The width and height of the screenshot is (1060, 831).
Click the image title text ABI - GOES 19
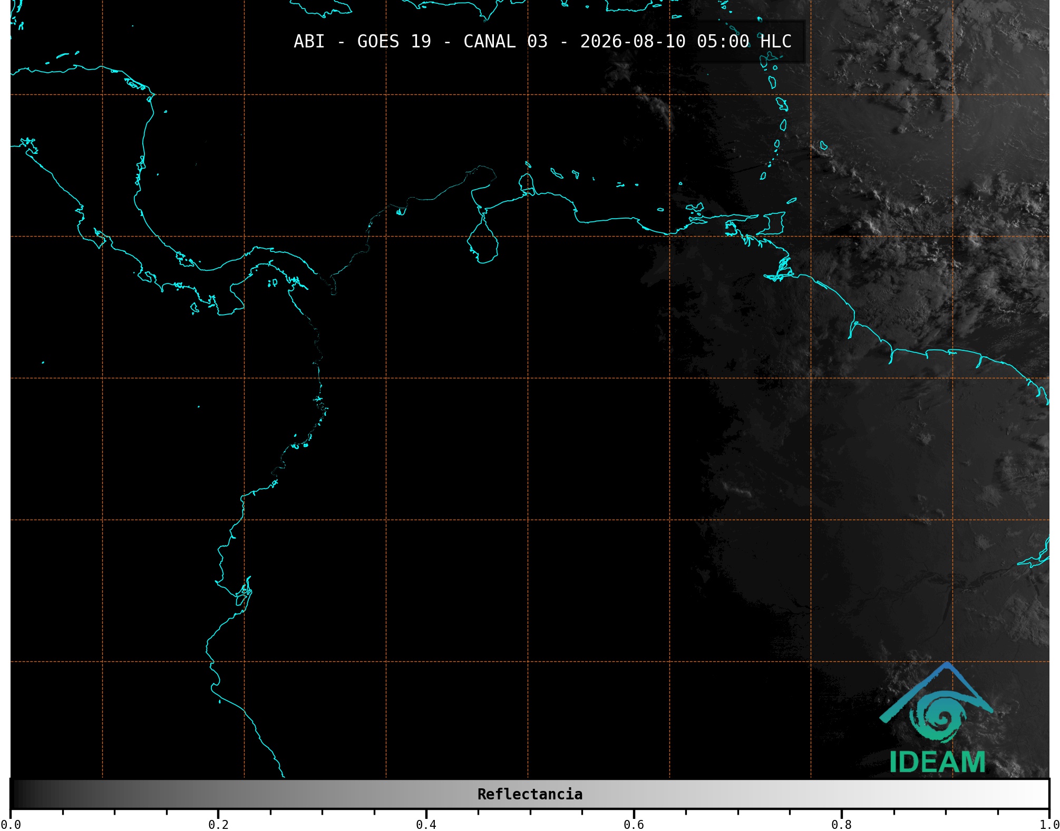pyautogui.click(x=362, y=42)
